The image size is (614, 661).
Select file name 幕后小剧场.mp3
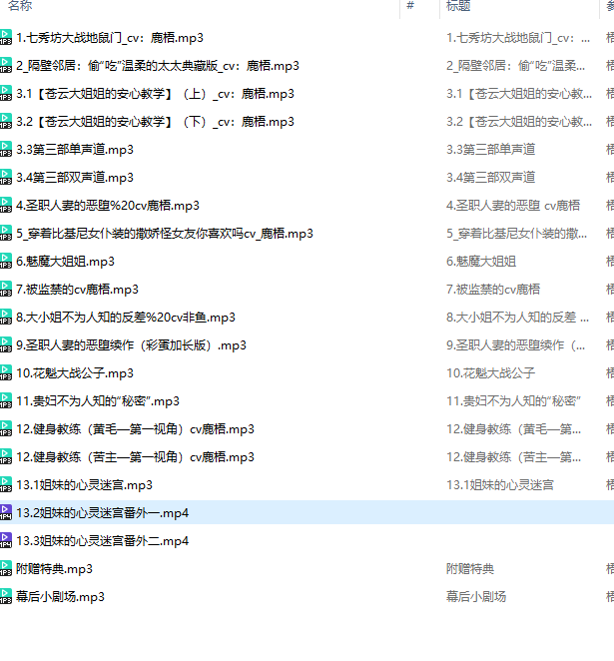60,596
